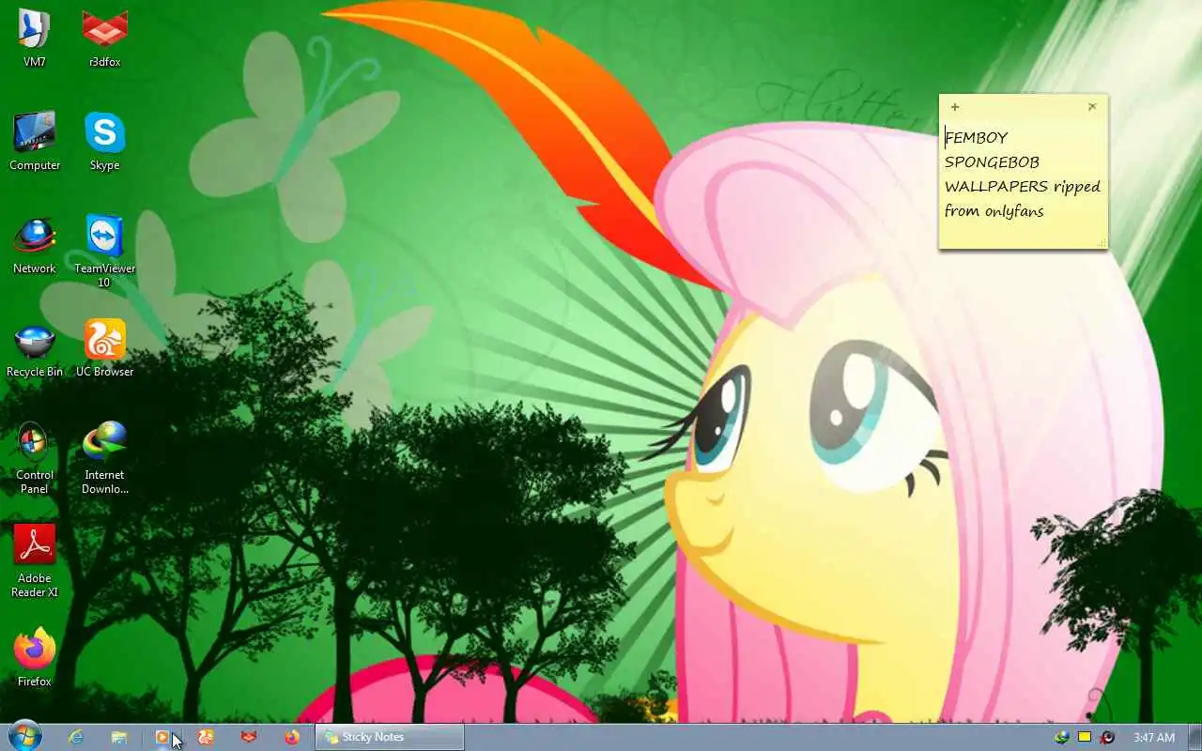Screen dimensions: 1202x751
Task: Launch the r3dfox desktop icon
Action: point(104,38)
